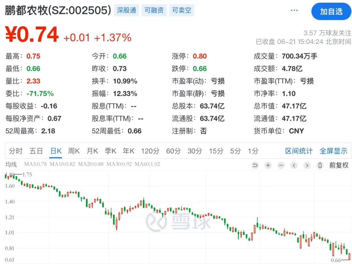Click the 市净率 value 1.10
Image resolution: width=352 pixels, height=264 pixels.
[289, 93]
